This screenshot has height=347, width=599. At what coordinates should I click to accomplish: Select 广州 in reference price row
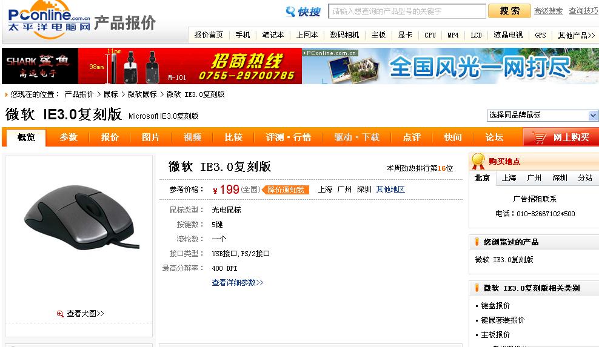(x=344, y=190)
